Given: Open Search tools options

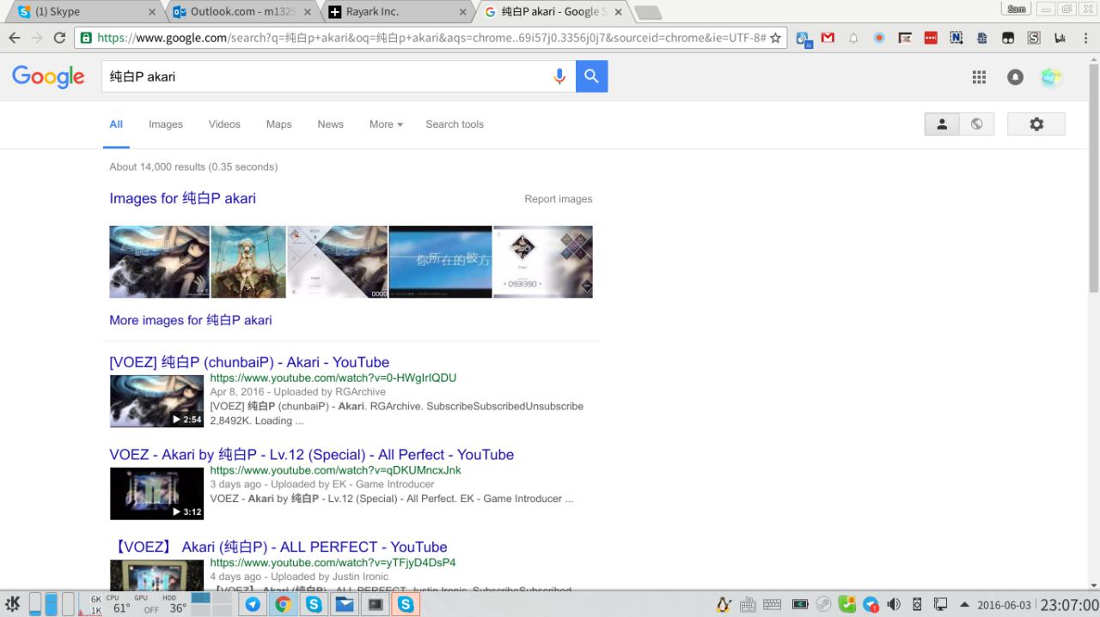Looking at the screenshot, I should (x=455, y=124).
